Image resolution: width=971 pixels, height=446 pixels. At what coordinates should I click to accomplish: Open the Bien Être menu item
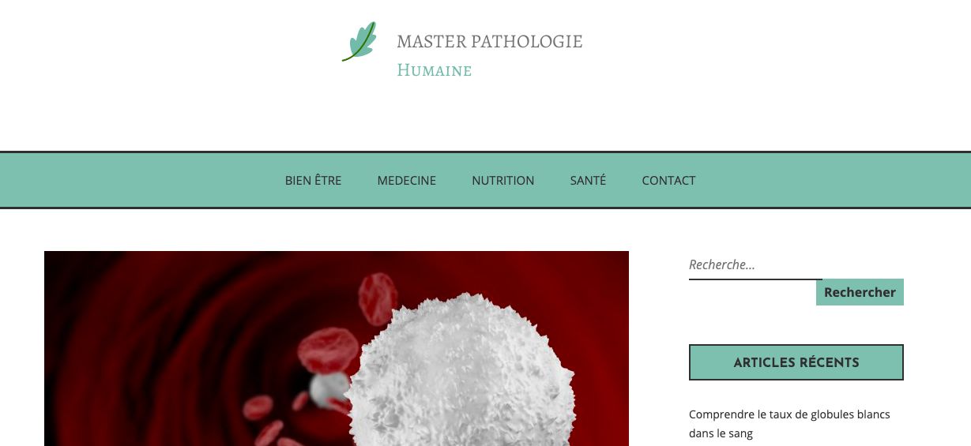coord(313,181)
